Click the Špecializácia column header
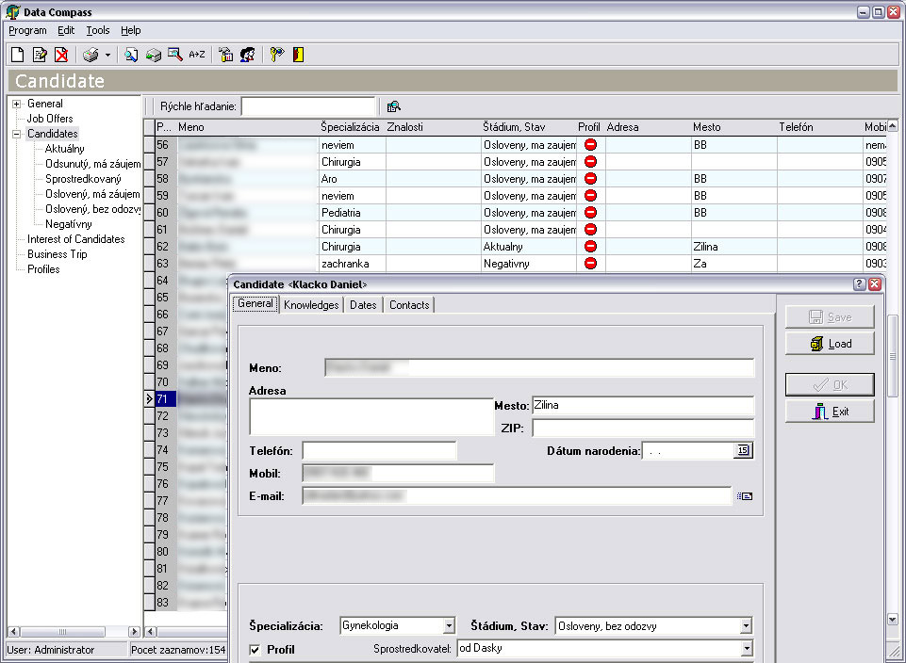Image resolution: width=906 pixels, height=663 pixels. (x=350, y=127)
